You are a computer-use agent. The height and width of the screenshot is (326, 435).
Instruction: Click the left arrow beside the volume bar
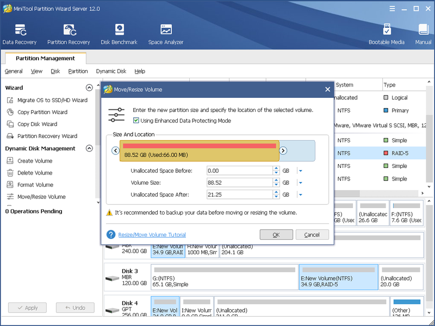point(115,151)
